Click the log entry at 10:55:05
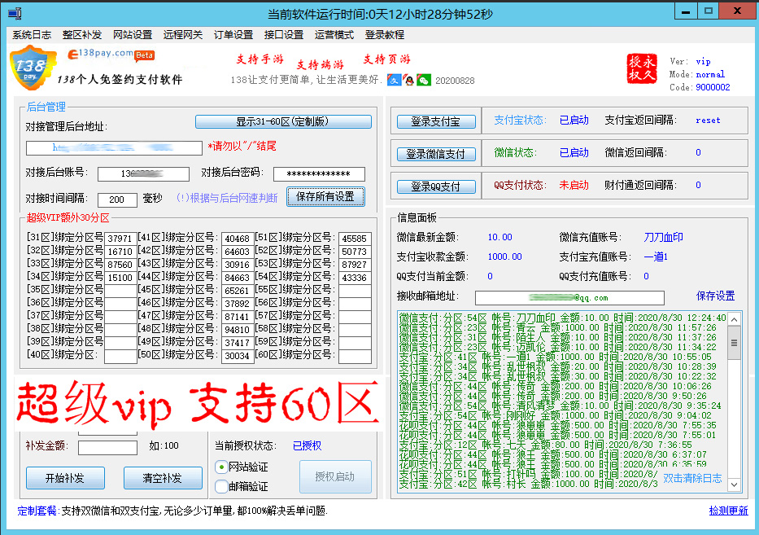Image resolution: width=759 pixels, height=535 pixels. [556, 357]
